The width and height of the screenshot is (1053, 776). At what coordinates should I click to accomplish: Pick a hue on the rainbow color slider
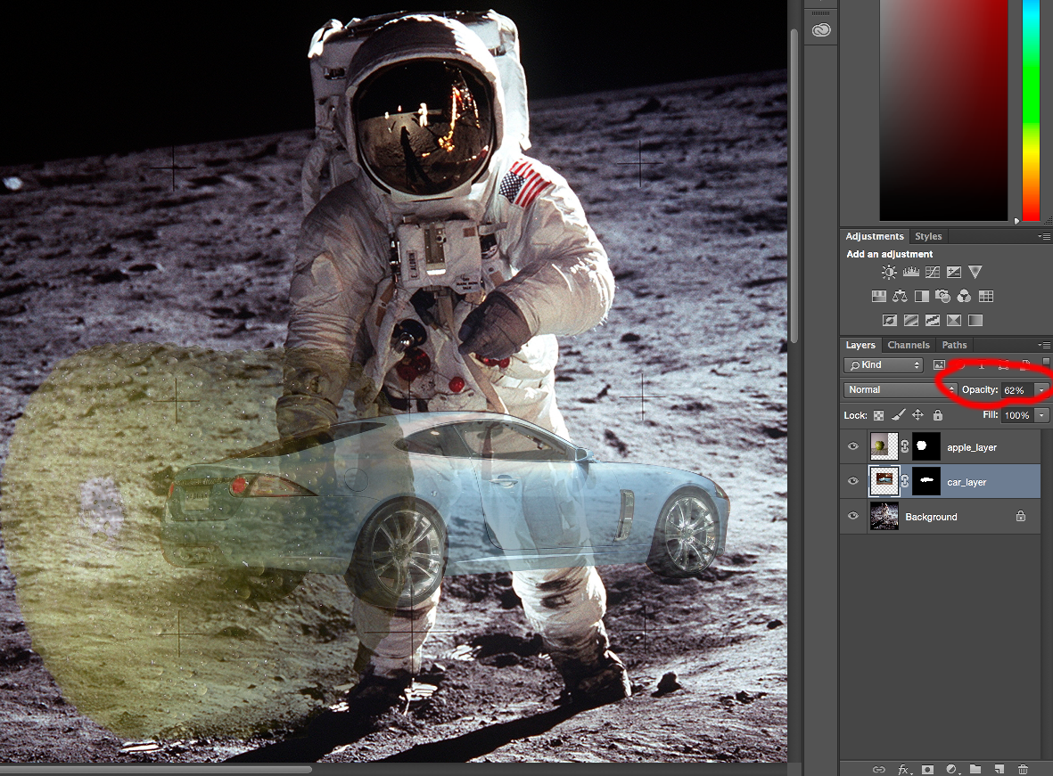point(1031,107)
